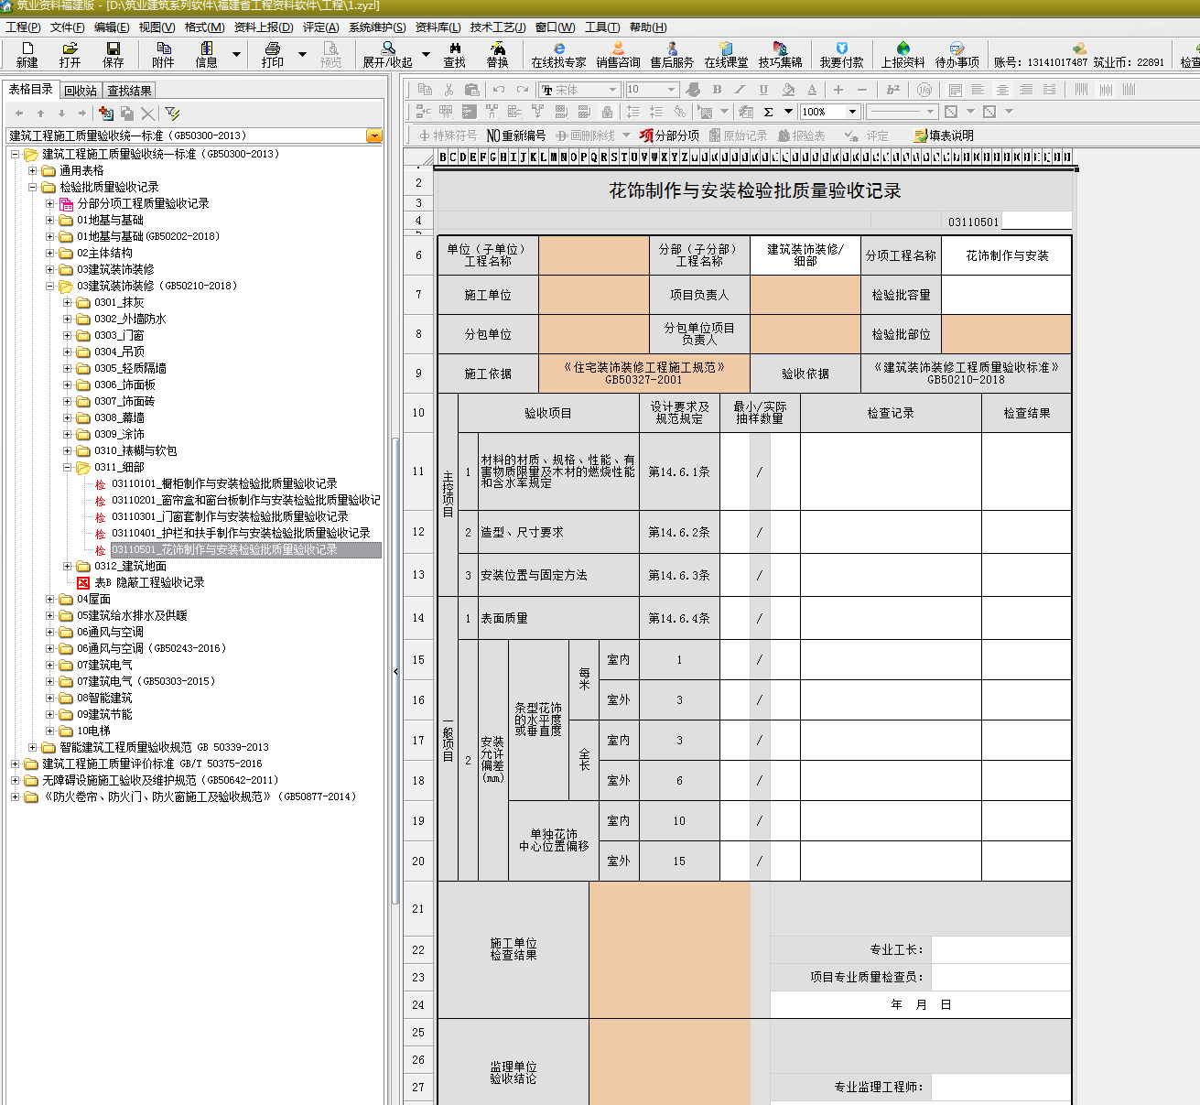This screenshot has height=1105, width=1200.
Task: Toggle underline U formatting
Action: (x=763, y=89)
